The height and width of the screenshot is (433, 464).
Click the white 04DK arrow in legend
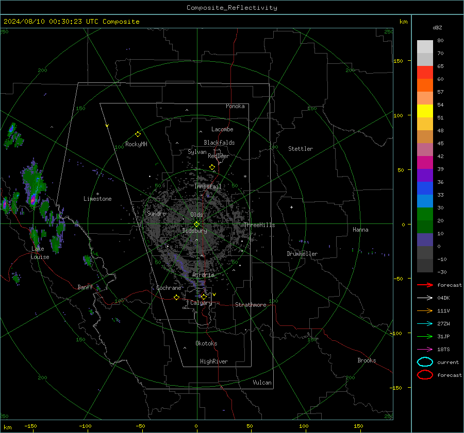pos(425,298)
